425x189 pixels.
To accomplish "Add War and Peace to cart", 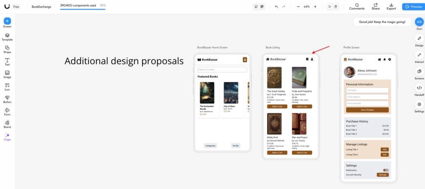I will tap(302, 153).
